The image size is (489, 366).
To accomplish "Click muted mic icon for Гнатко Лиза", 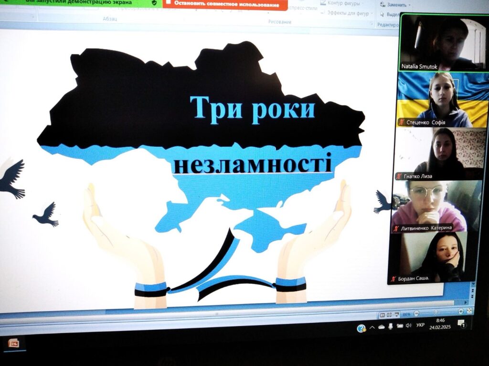I will point(399,176).
